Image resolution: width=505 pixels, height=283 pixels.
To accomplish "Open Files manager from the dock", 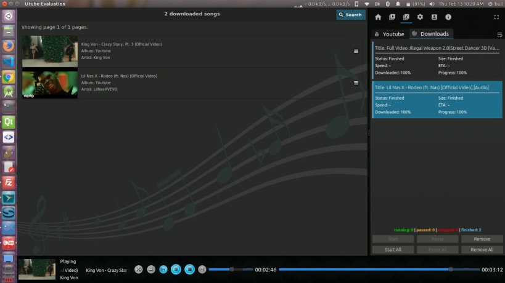I will [x=9, y=31].
